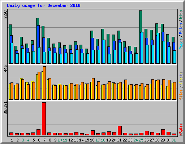Click day label 22 on the x-axis
This screenshot has height=144, width=185.
(125, 140)
